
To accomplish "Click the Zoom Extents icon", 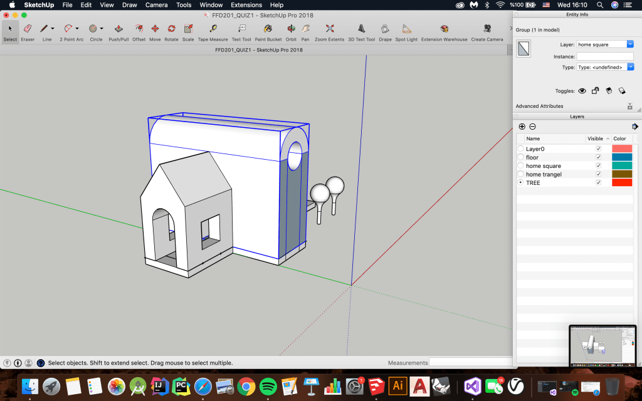I will [x=329, y=29].
